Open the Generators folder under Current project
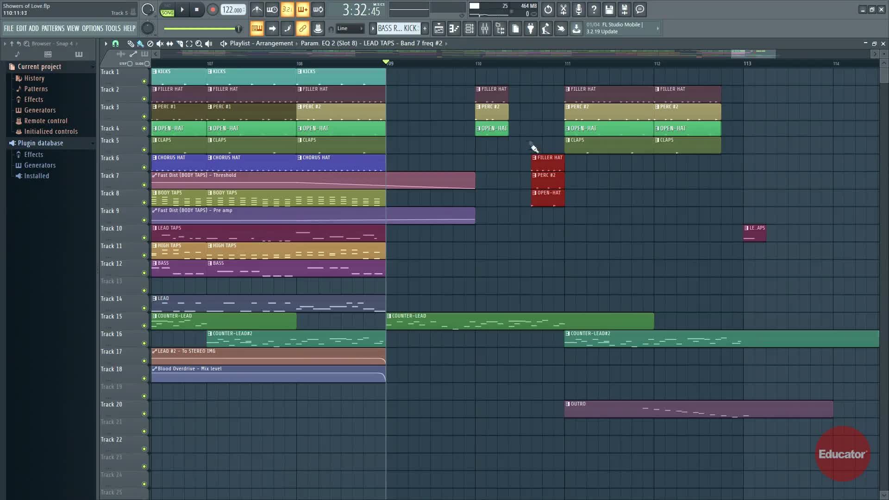Image resolution: width=889 pixels, height=500 pixels. tap(40, 110)
